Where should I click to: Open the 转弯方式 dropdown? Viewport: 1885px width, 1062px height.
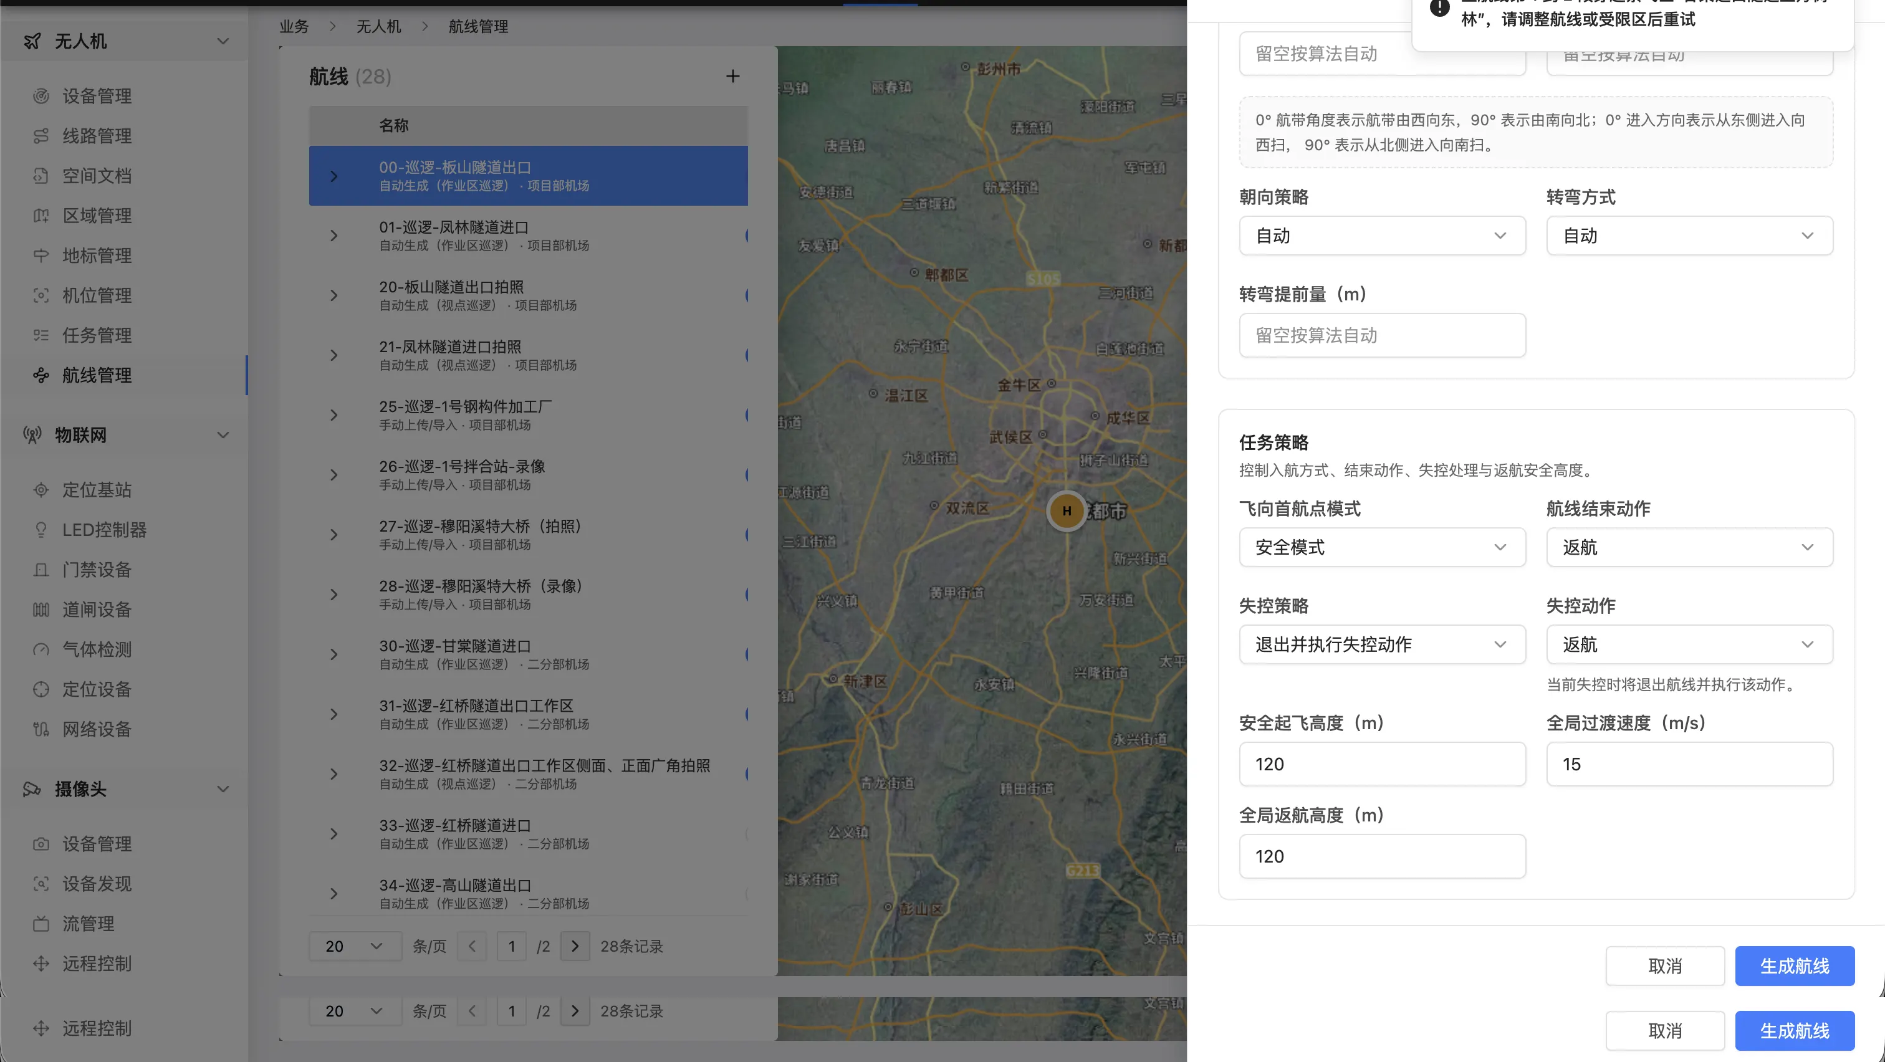coord(1689,236)
